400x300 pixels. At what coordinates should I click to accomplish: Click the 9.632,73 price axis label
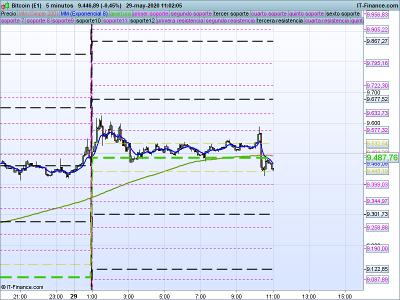(x=377, y=113)
